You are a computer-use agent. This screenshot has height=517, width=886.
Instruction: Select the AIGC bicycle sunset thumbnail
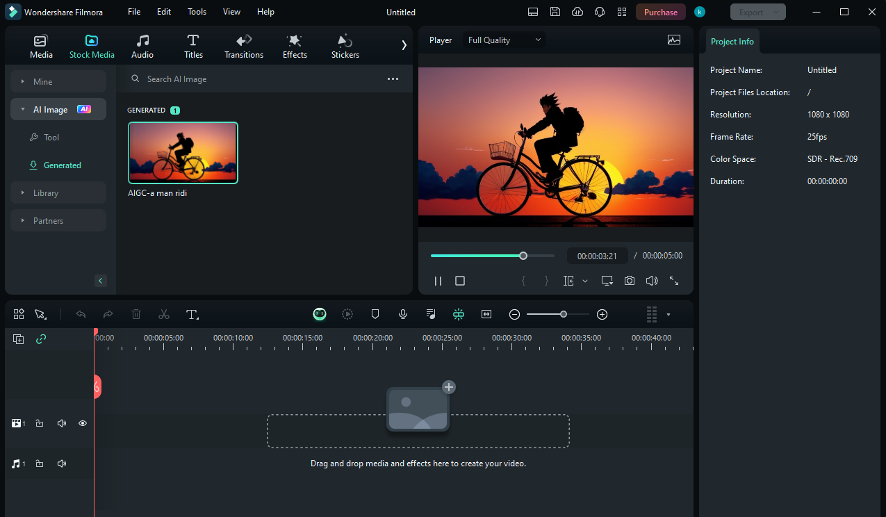click(183, 153)
